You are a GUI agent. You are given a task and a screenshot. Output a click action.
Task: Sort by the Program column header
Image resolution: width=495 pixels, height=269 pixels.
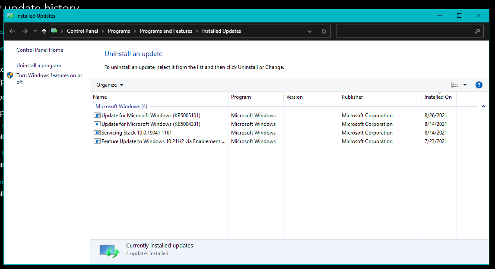(256, 97)
